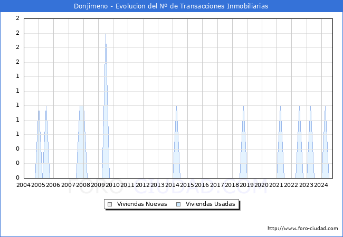Click the 2004 x-axis label

click(x=23, y=185)
